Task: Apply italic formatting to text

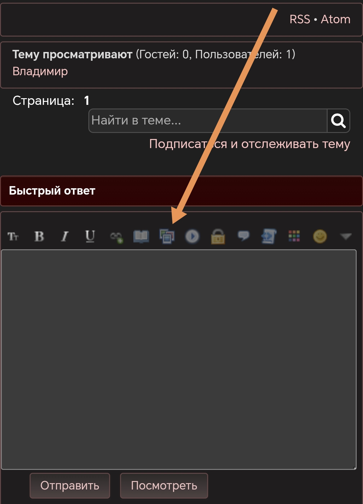Action: 64,236
